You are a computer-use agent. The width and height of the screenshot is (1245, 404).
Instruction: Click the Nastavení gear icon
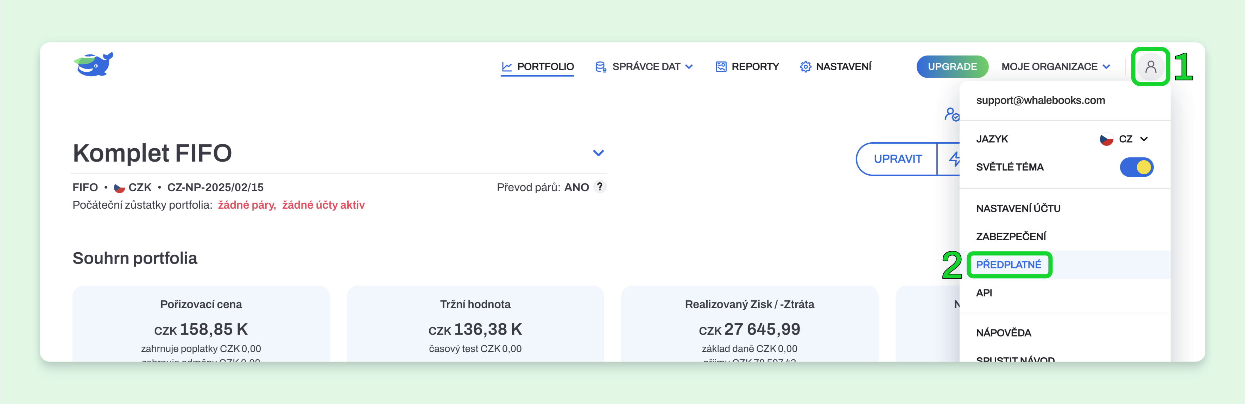805,67
